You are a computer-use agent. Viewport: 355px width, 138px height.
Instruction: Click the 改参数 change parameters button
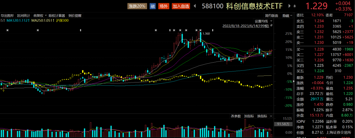[236, 116]
